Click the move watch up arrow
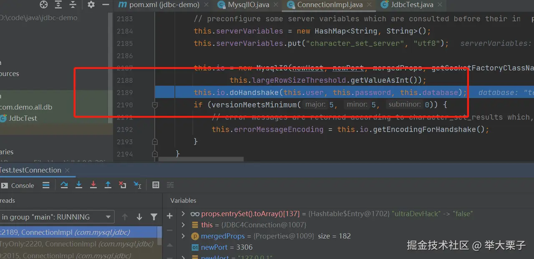The width and height of the screenshot is (534, 259). [169, 244]
